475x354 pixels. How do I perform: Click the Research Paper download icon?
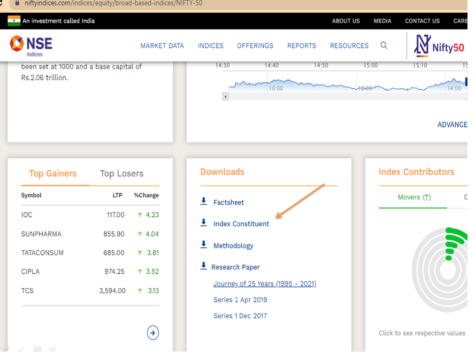click(x=204, y=266)
